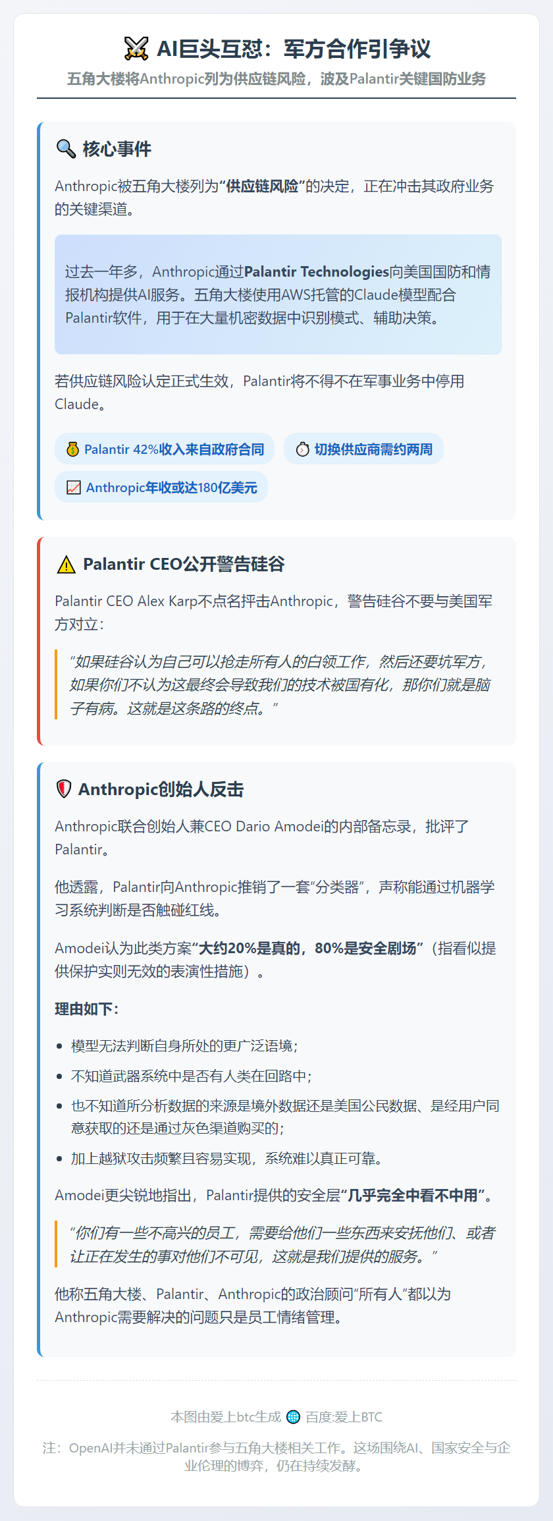Screen dimensions: 553x1521
Task: Click the warning triangle icon beside Palantir CEO
Action: click(66, 565)
